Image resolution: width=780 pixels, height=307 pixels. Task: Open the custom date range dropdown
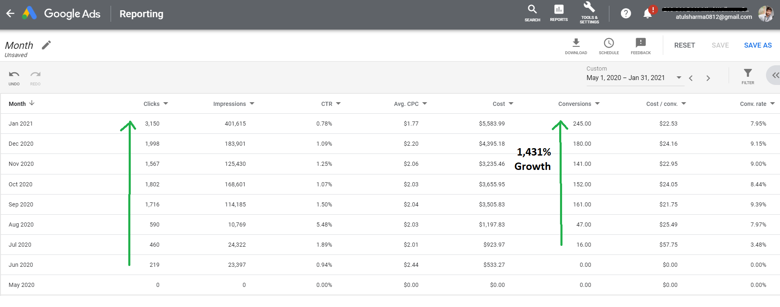(679, 78)
